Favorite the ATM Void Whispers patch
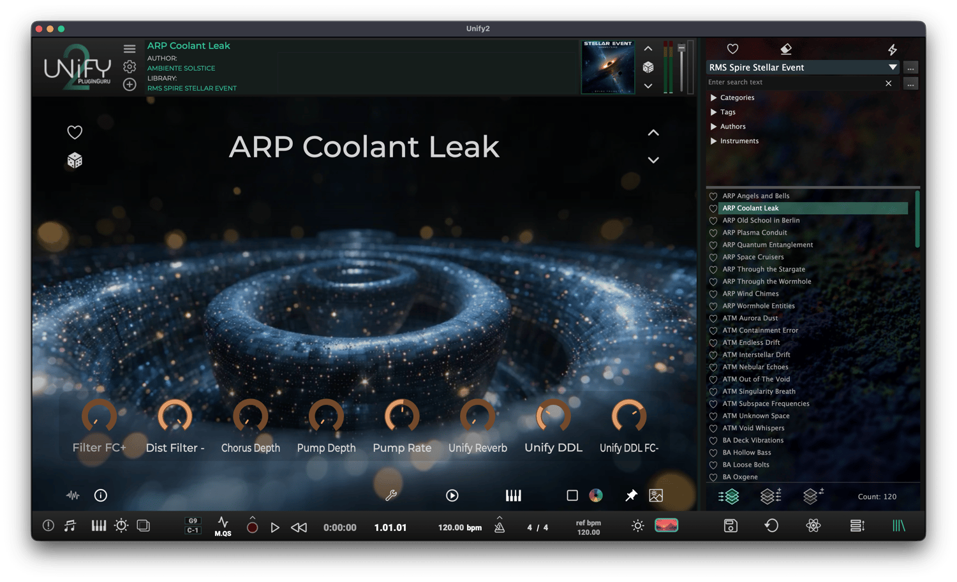Viewport: 957px width, 582px height. (x=713, y=428)
